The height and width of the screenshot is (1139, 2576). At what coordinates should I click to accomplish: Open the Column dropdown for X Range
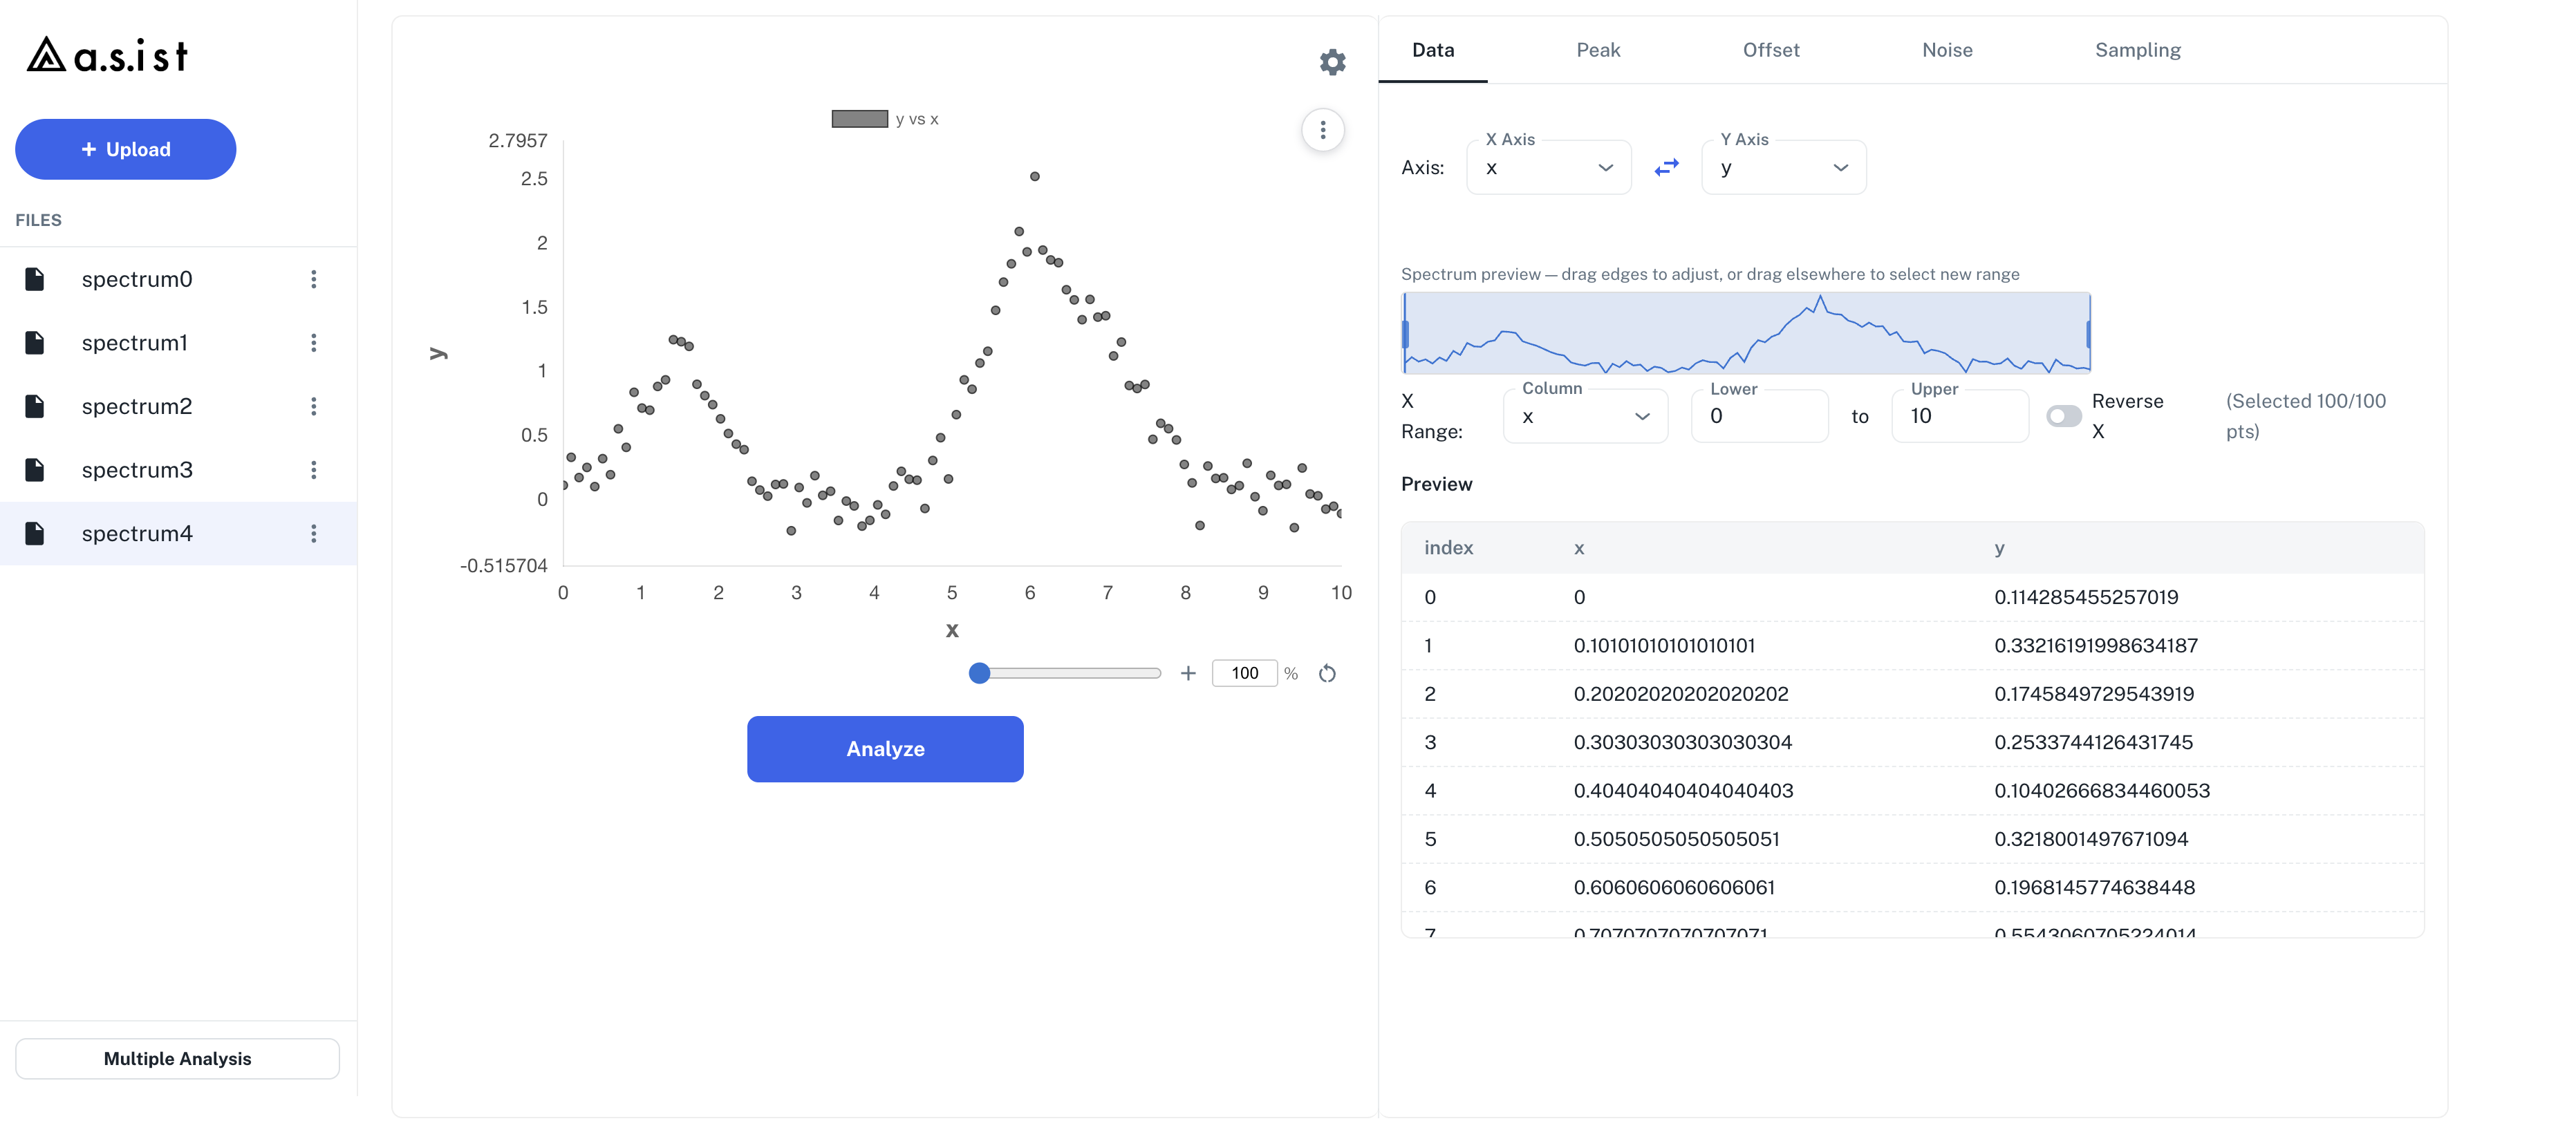pos(1585,416)
